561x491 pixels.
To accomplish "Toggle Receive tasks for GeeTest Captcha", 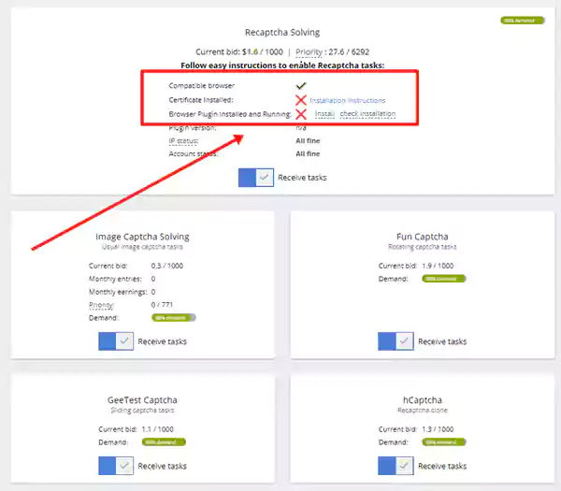I will click(x=116, y=466).
